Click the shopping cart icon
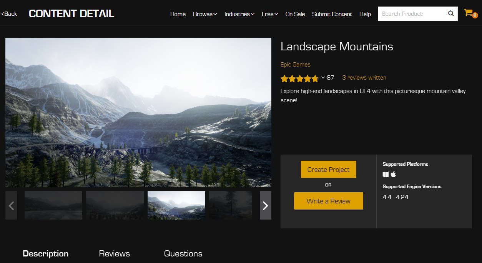 (469, 13)
